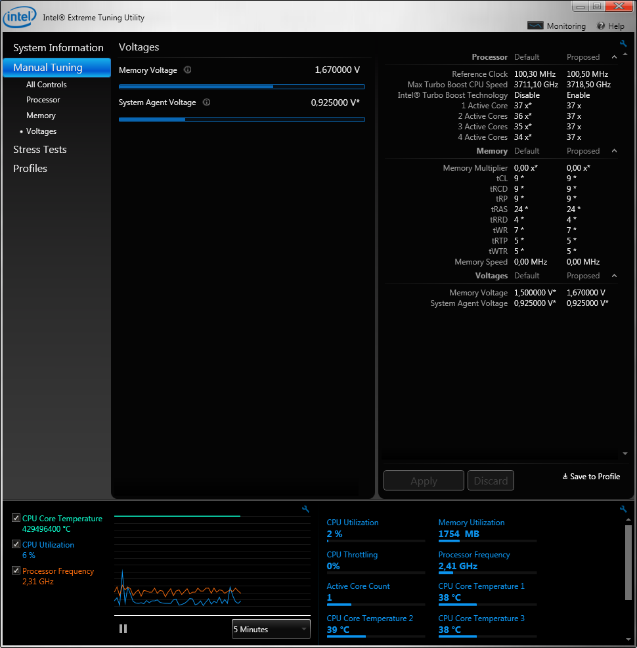637x648 pixels.
Task: Collapse the Processor section
Action: (614, 57)
